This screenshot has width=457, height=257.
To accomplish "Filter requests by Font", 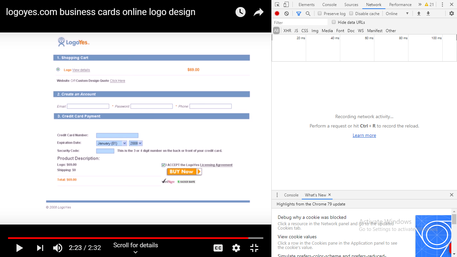I will pyautogui.click(x=340, y=30).
